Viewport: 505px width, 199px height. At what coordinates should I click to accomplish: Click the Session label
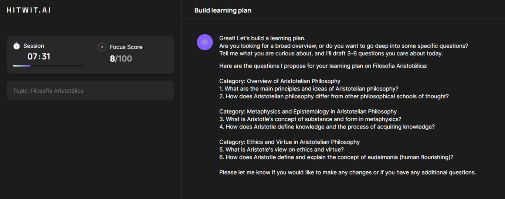(x=34, y=46)
